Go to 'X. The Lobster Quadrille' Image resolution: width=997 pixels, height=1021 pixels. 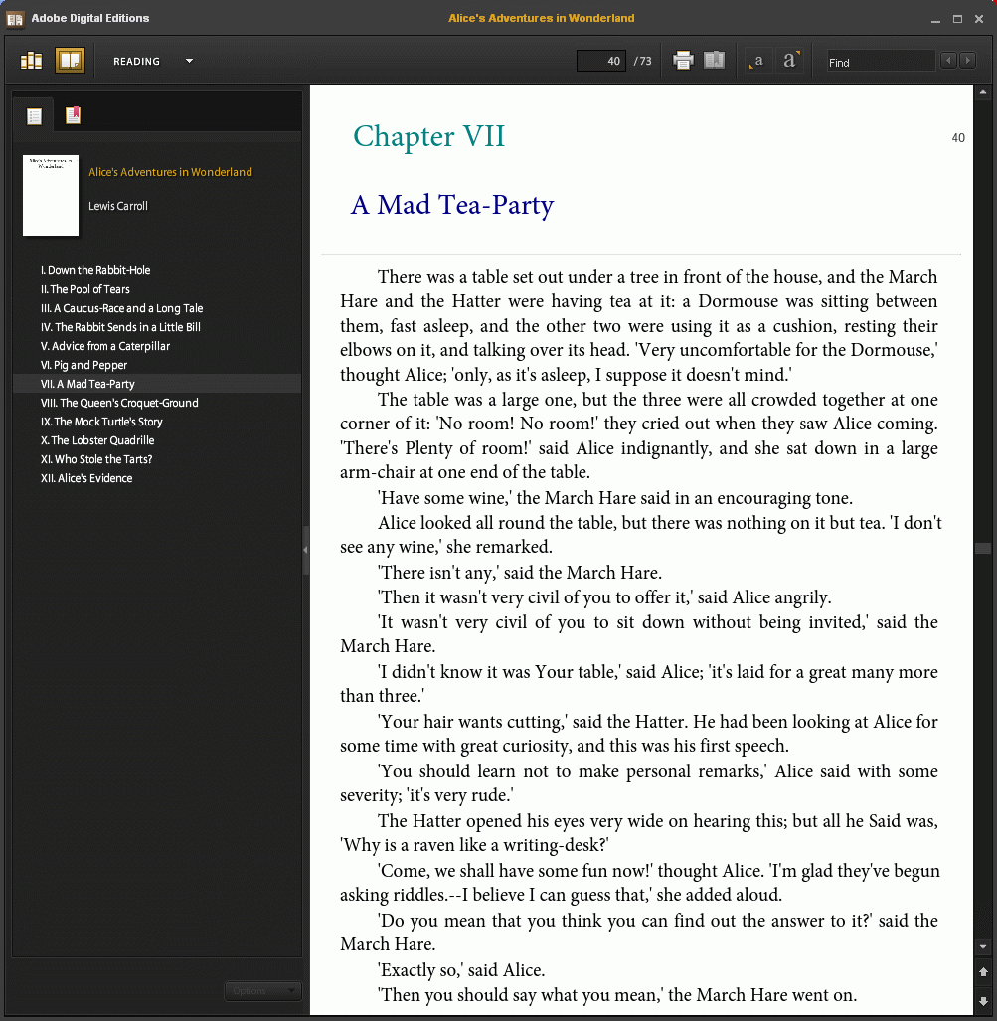97,440
